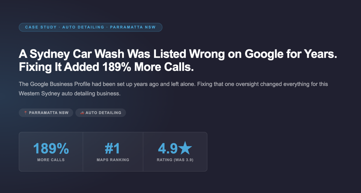This screenshot has width=361, height=193.
Task: Click the headline's first line about Sydney Car Wash
Action: 178,54
